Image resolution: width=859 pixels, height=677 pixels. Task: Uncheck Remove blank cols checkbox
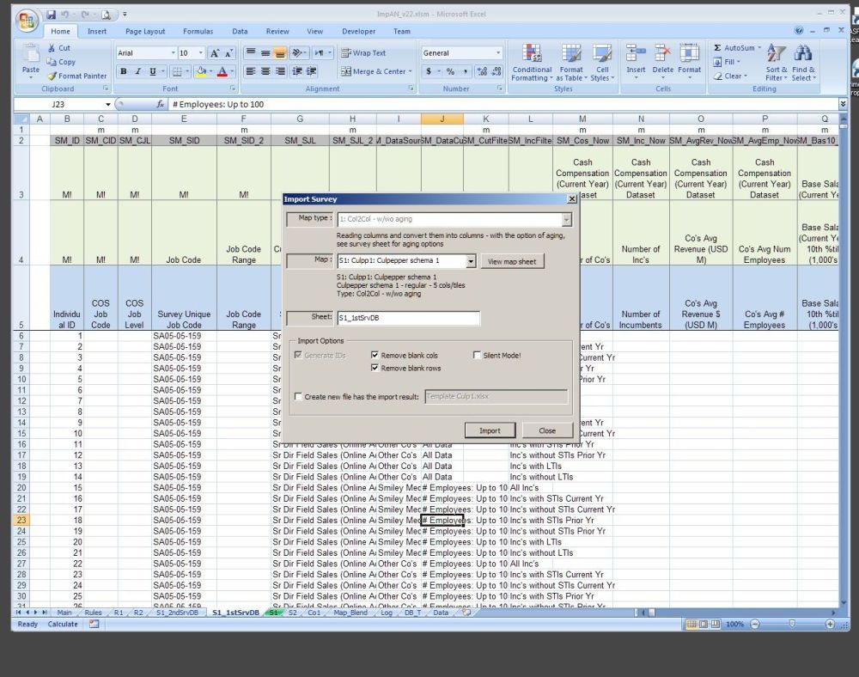[x=375, y=355]
